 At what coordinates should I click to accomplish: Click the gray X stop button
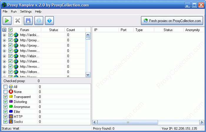(18, 21)
